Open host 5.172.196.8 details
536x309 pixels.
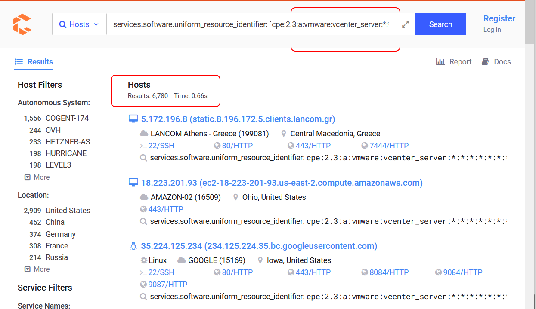238,119
